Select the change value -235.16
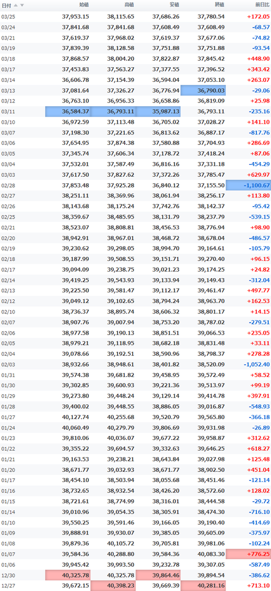 pos(258,112)
